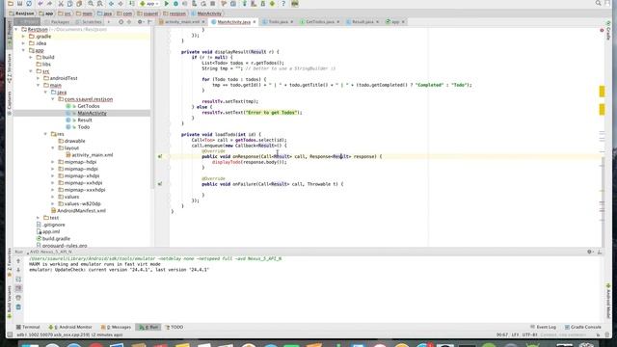Screen dimensions: 617x347
Task: Click the Stop square toolbar icon
Action: (x=213, y=4)
